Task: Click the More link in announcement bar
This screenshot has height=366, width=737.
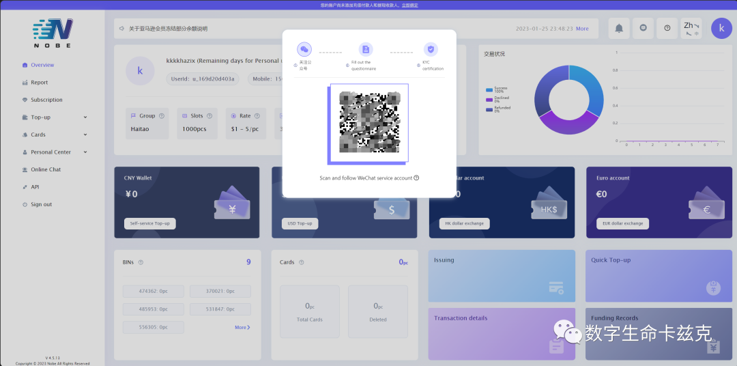Action: [582, 29]
